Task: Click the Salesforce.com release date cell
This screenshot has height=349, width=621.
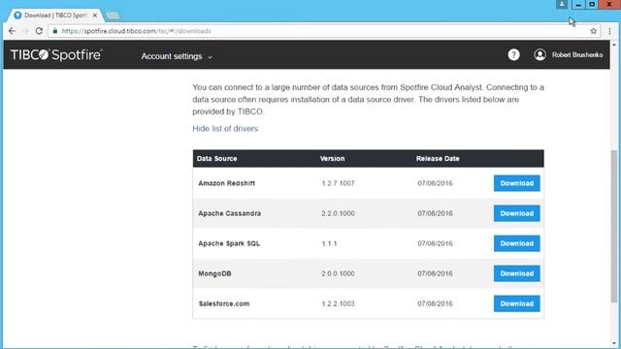Action: 435,303
